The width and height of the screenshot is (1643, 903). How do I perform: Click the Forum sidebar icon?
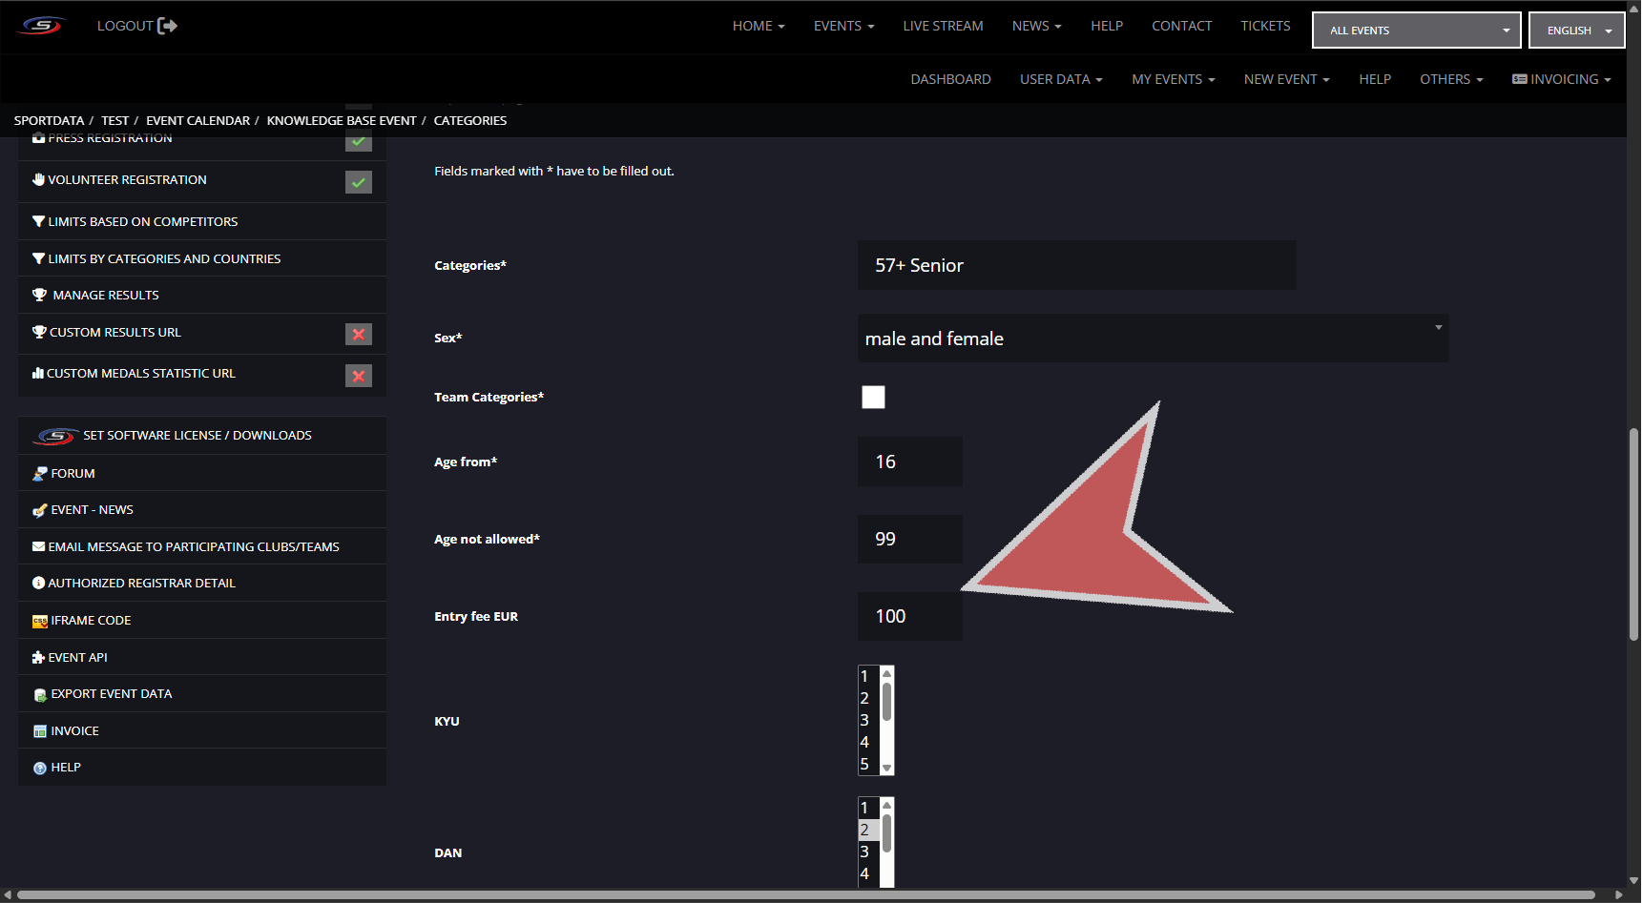[39, 474]
